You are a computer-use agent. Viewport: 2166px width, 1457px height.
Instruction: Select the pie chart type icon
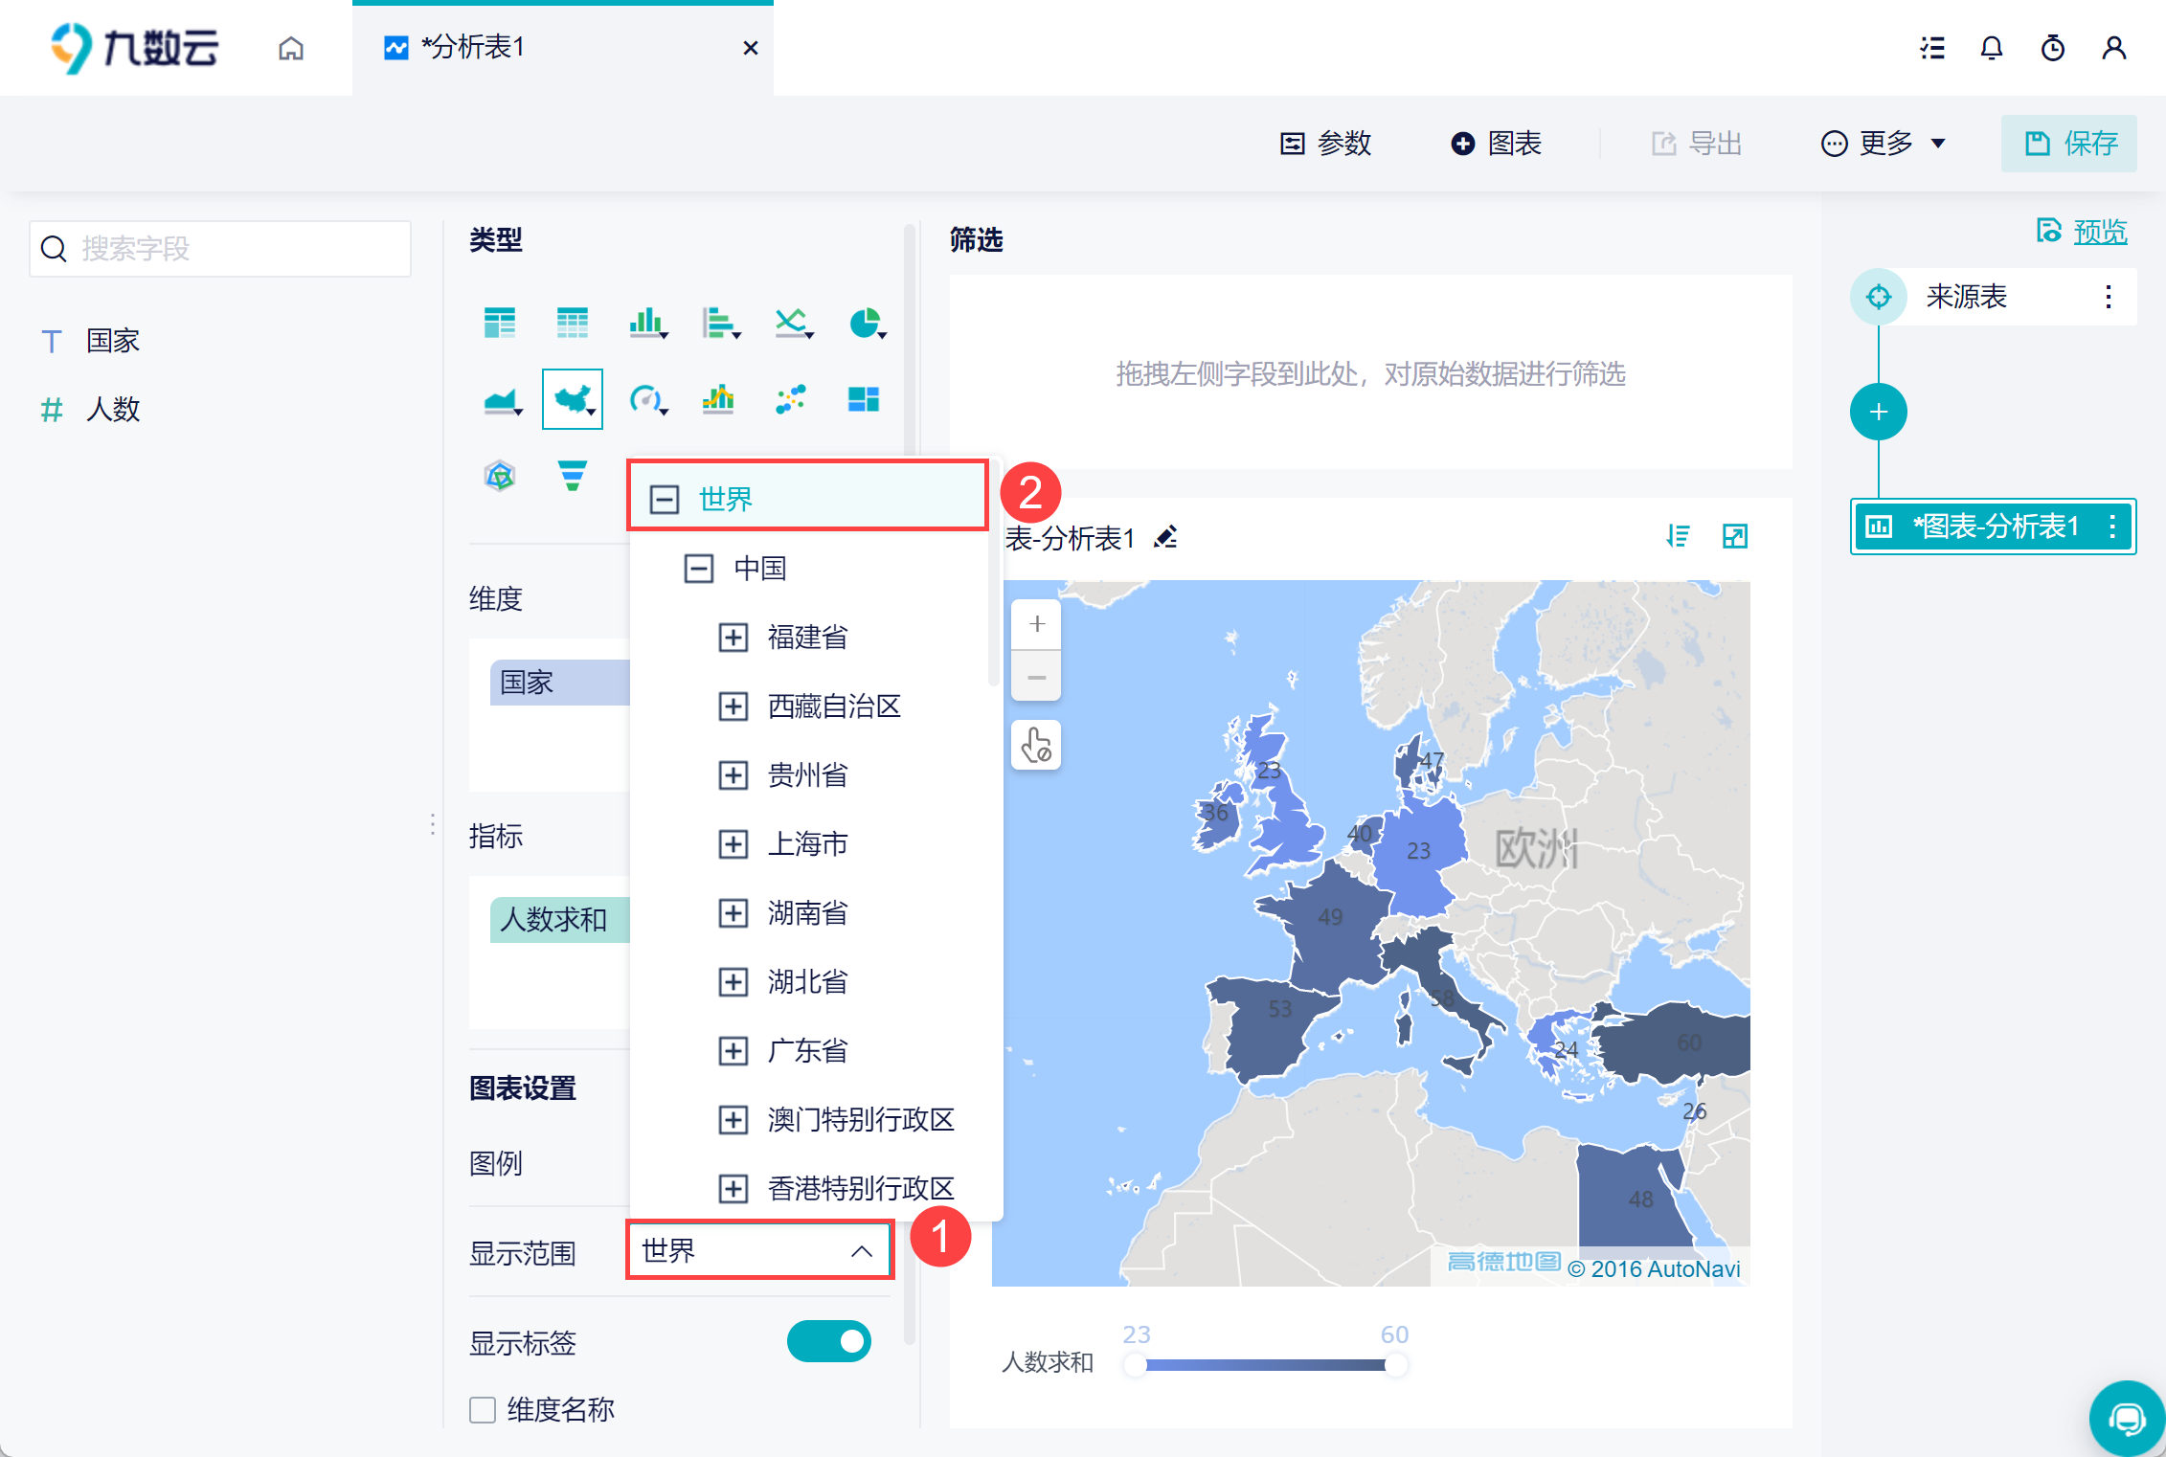pos(868,323)
